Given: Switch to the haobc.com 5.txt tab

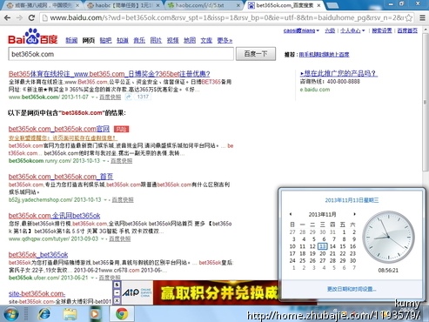Looking at the screenshot, I should (x=203, y=5).
